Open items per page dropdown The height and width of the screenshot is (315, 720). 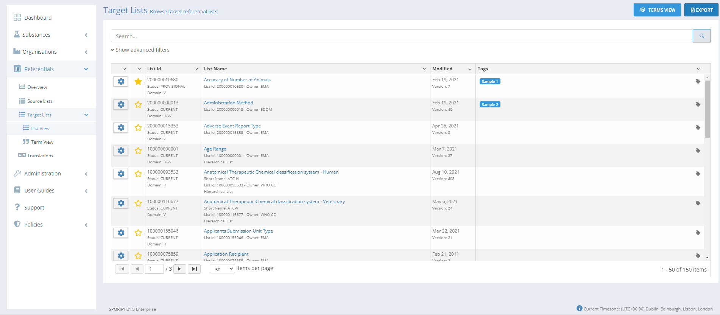point(222,269)
